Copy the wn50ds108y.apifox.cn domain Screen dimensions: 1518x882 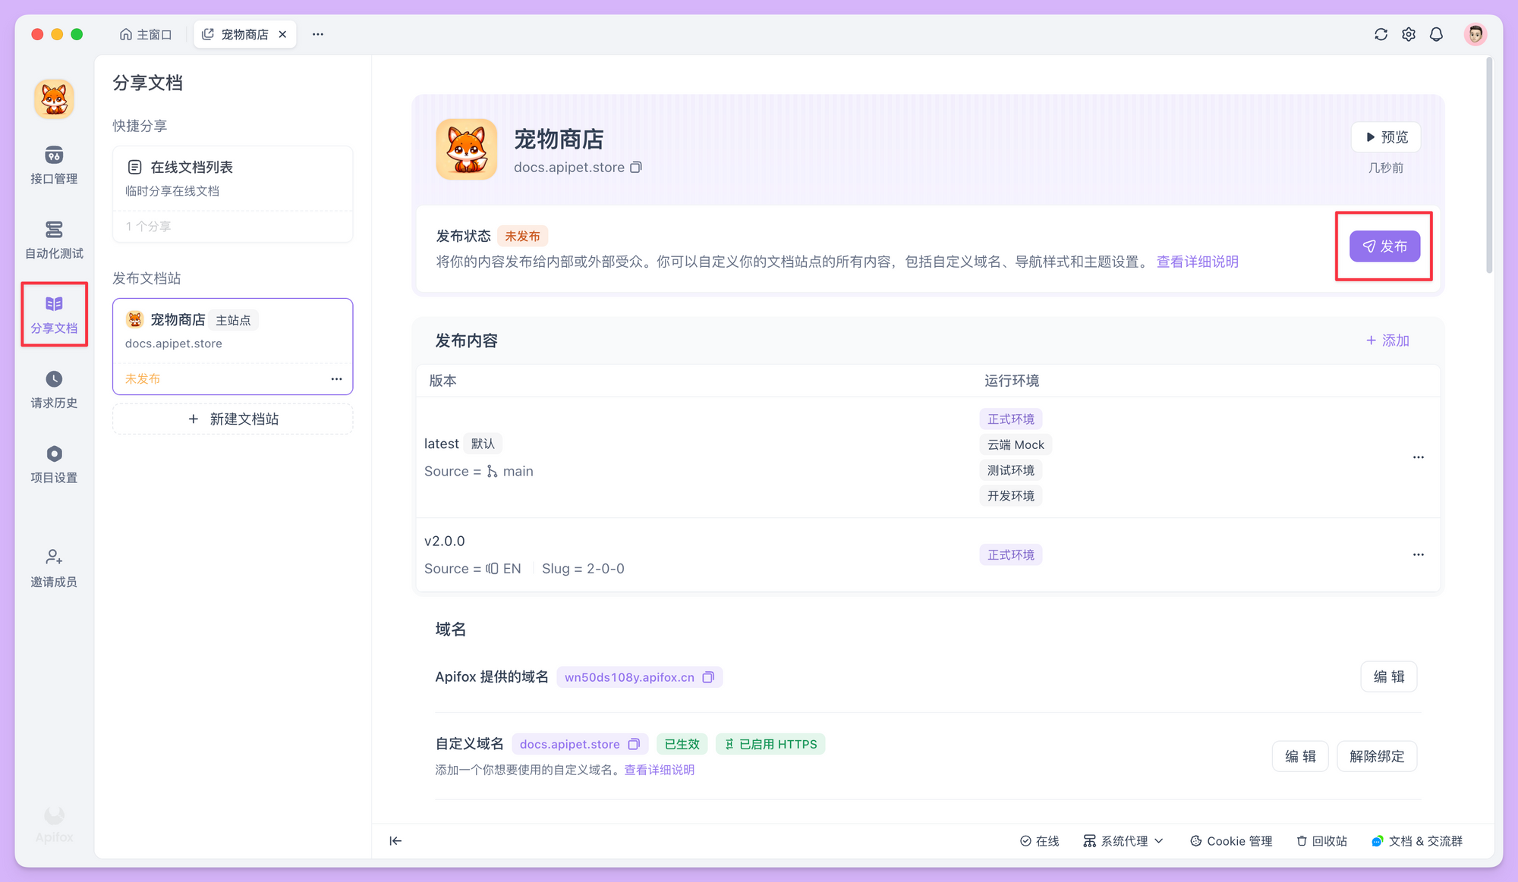(708, 677)
